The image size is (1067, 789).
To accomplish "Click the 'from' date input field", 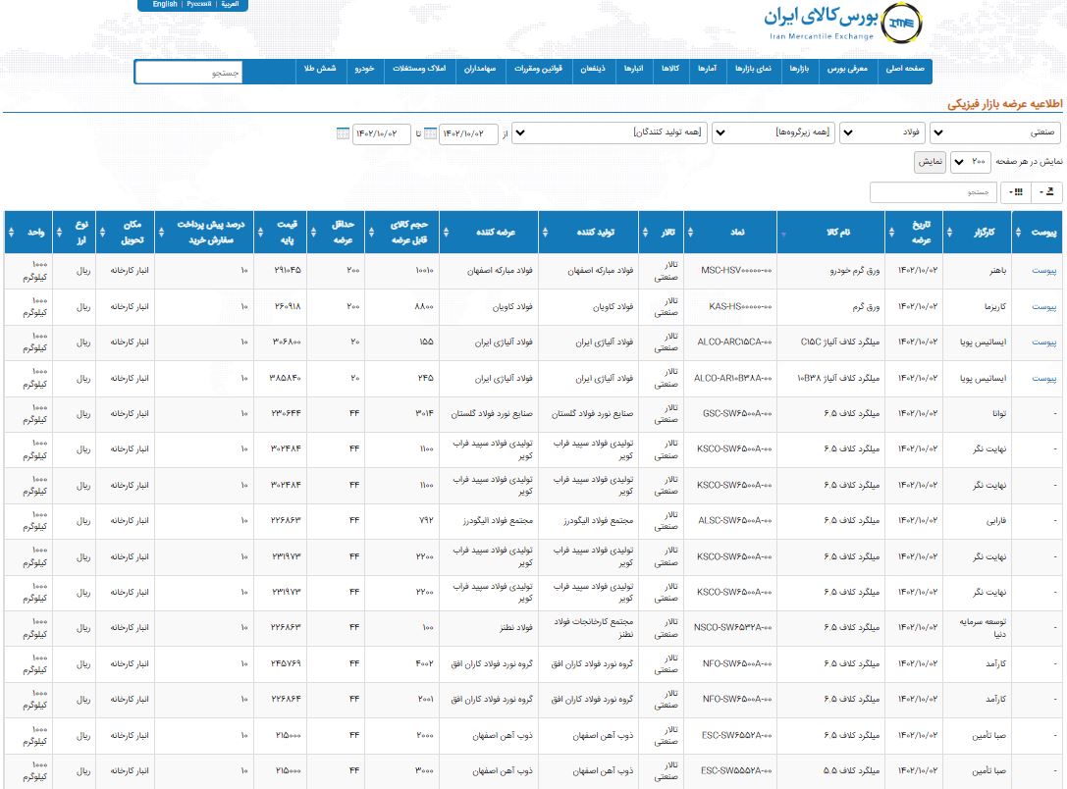I will pyautogui.click(x=469, y=133).
